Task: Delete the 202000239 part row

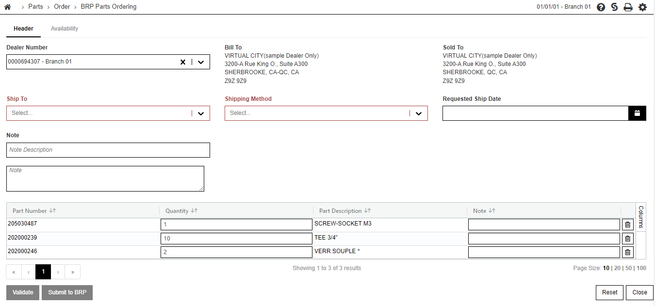Action: point(628,239)
